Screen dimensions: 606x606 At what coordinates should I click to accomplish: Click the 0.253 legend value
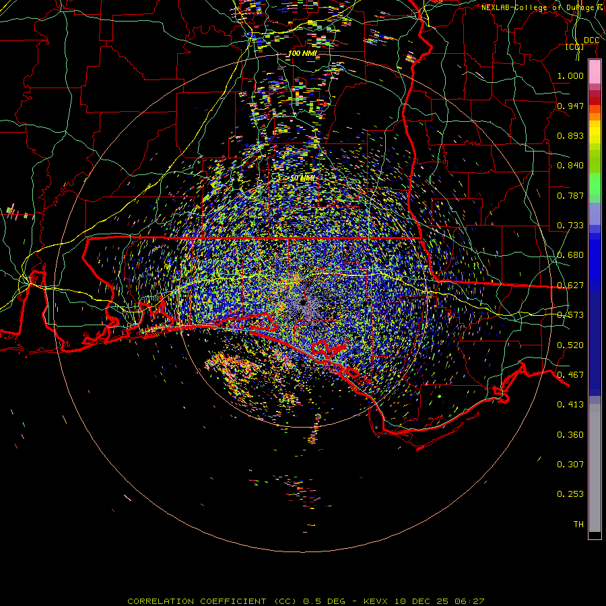(570, 494)
